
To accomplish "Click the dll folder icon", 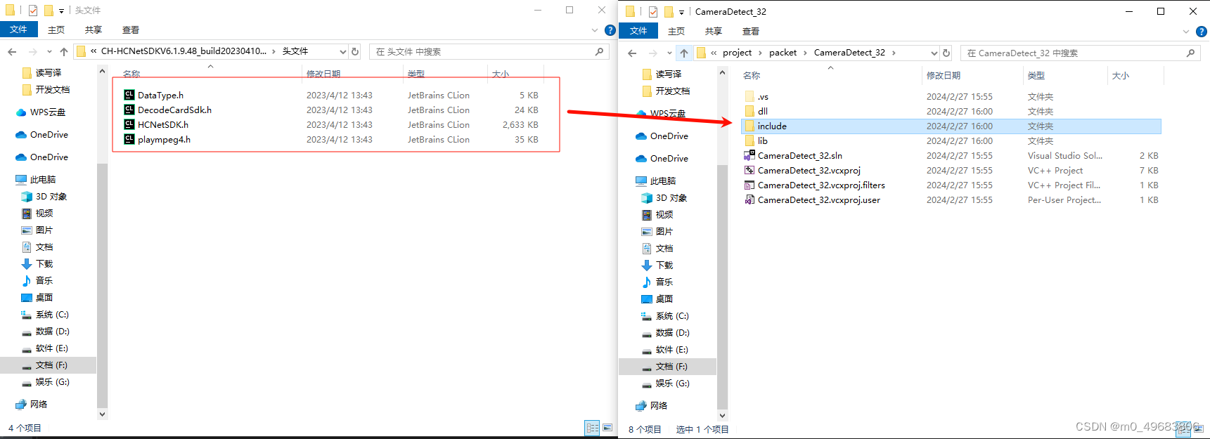I will (x=749, y=111).
